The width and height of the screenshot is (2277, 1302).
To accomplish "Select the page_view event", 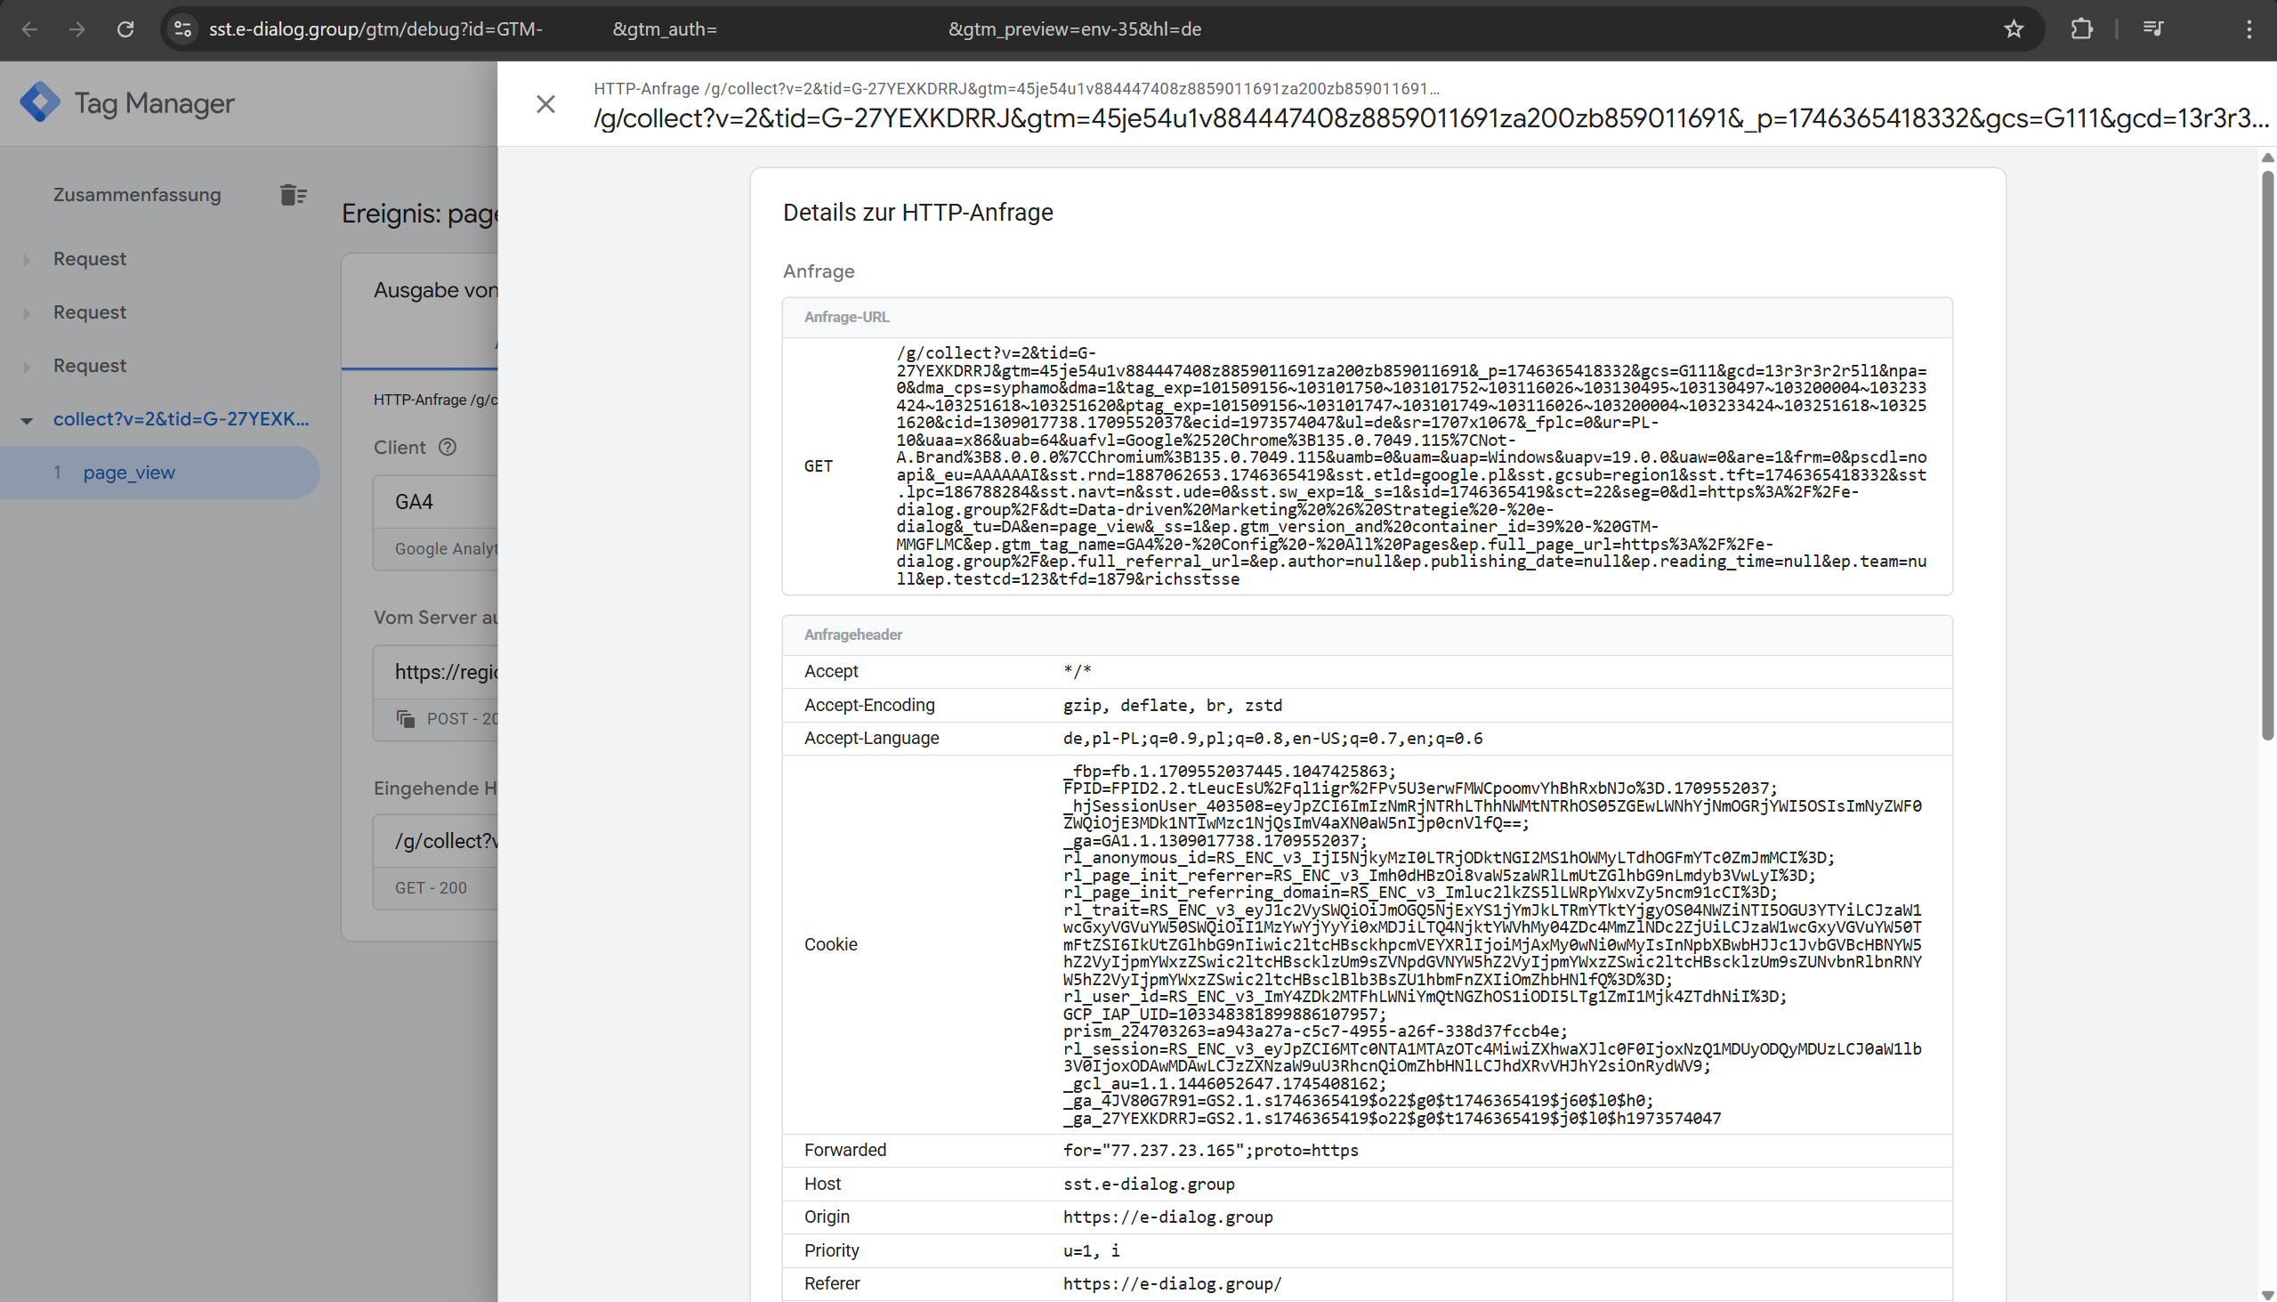I will pyautogui.click(x=129, y=473).
